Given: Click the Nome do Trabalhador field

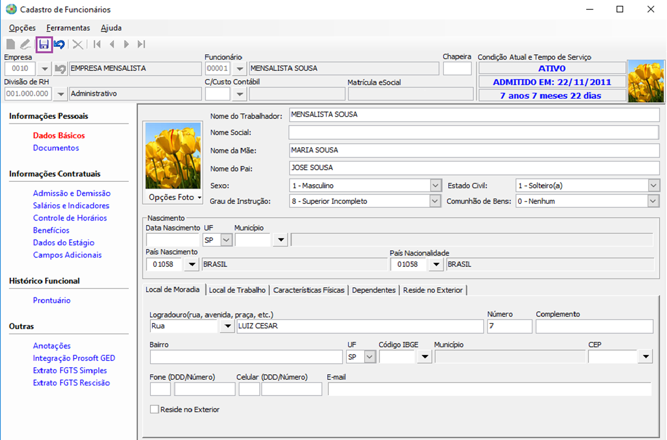Looking at the screenshot, I should [474, 115].
